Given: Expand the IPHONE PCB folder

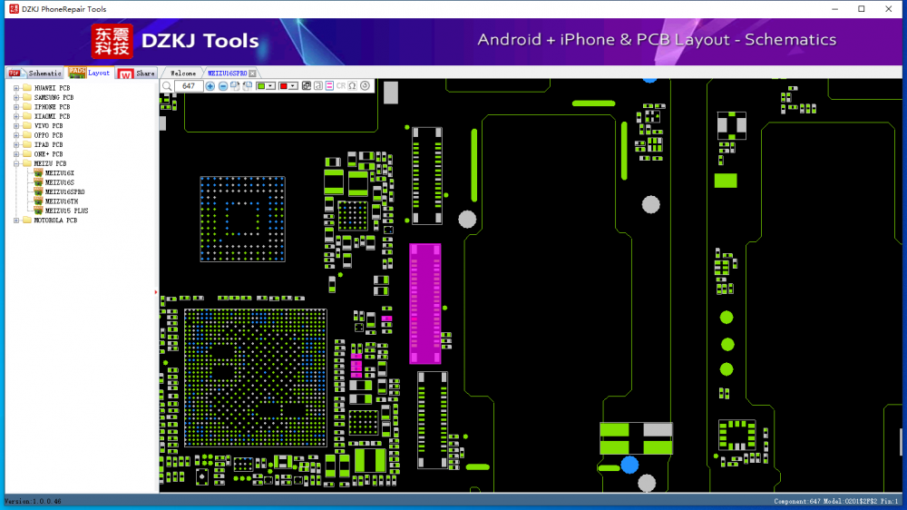Looking at the screenshot, I should coord(16,107).
